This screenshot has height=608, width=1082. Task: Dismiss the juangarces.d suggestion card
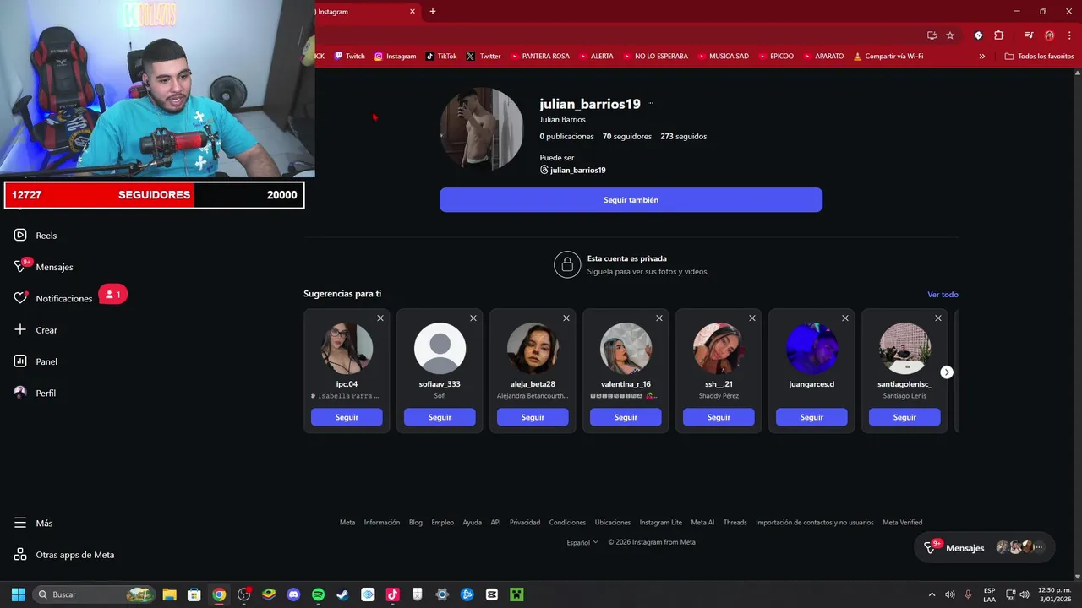845,318
